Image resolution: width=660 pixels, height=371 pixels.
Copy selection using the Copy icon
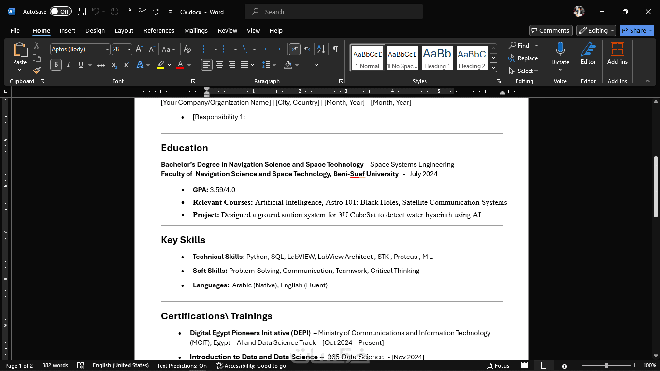[x=37, y=58]
